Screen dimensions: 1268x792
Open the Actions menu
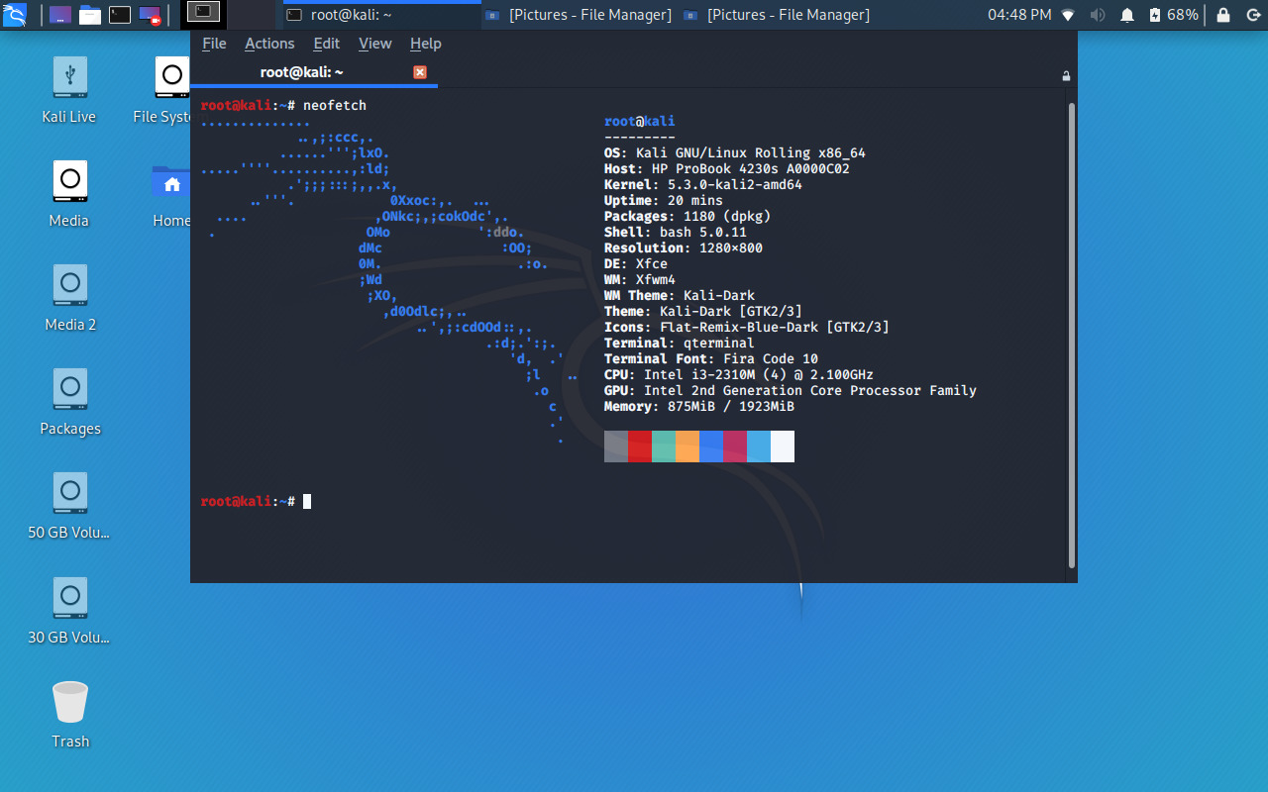268,44
